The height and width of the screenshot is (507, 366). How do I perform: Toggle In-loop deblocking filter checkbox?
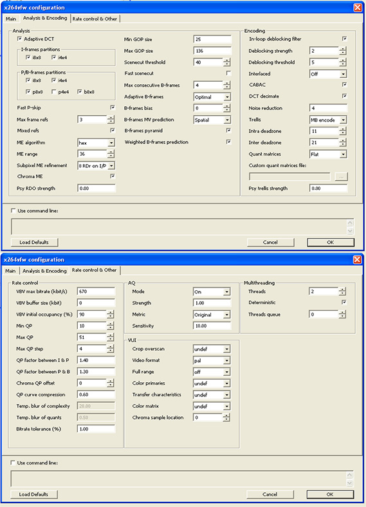click(x=344, y=39)
